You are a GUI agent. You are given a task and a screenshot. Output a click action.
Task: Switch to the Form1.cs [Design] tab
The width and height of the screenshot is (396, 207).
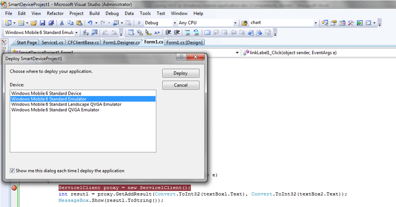point(184,42)
